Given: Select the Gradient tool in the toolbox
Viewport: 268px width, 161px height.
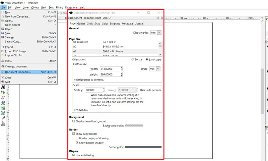Looking at the screenshot, I should click(x=3, y=108).
